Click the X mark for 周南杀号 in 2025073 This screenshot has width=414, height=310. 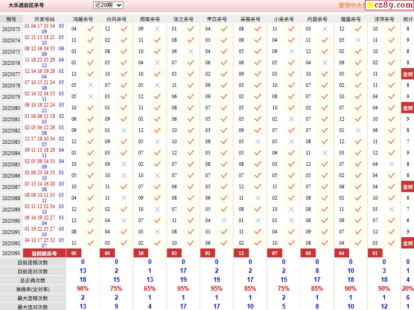point(157,29)
